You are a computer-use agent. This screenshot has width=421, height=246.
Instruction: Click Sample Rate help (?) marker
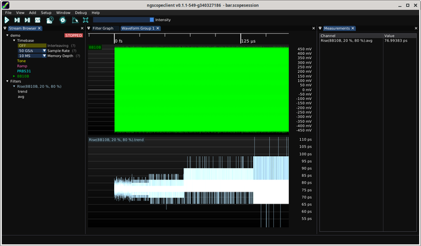(74, 51)
